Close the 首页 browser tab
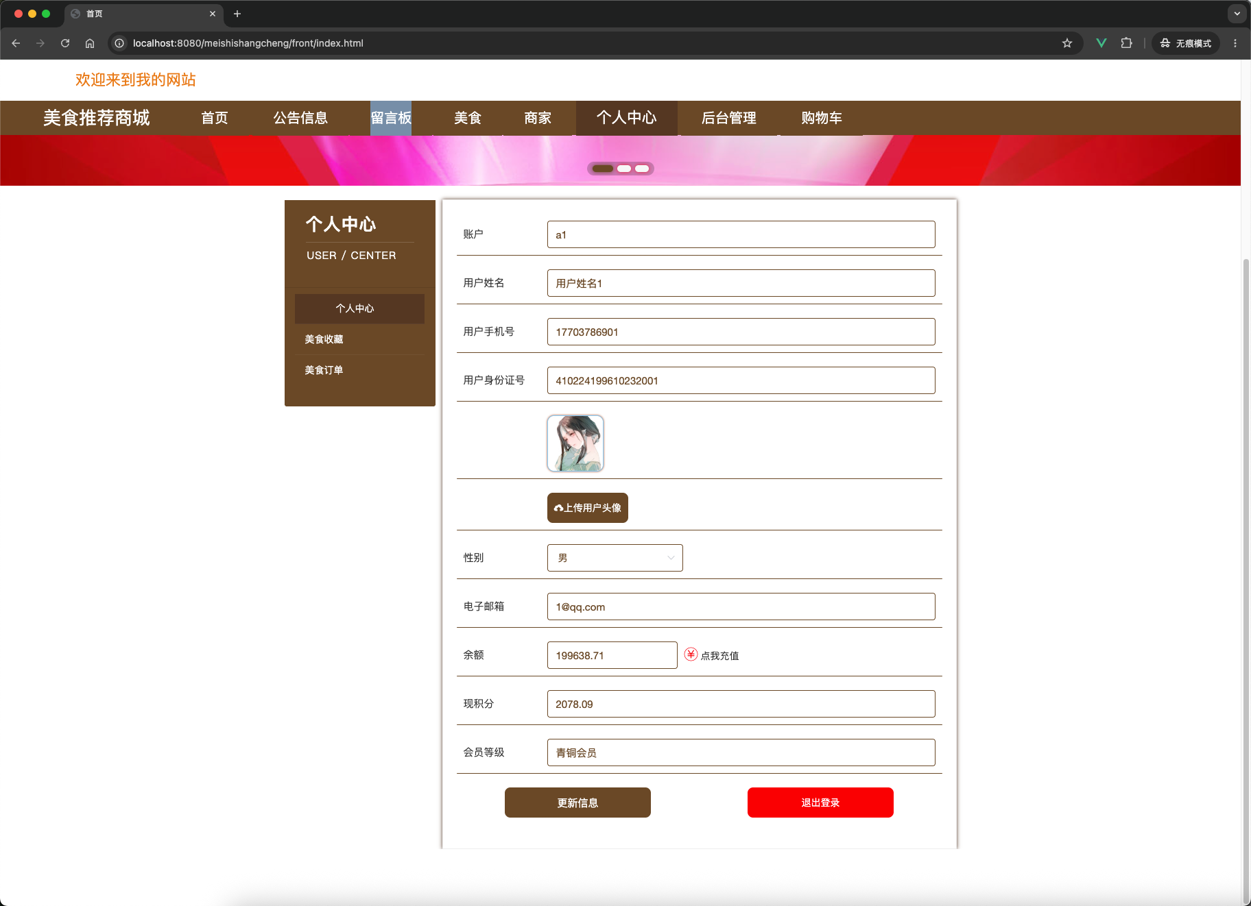The height and width of the screenshot is (906, 1251). coord(213,14)
